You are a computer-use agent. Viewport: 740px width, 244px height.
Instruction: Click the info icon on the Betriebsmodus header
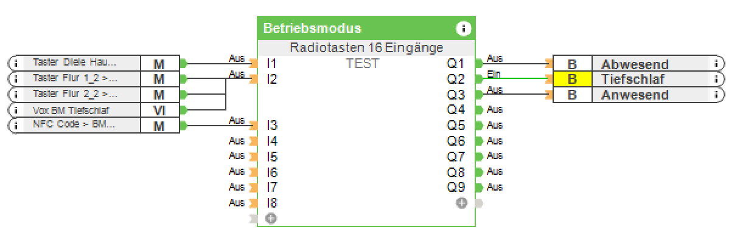click(464, 29)
